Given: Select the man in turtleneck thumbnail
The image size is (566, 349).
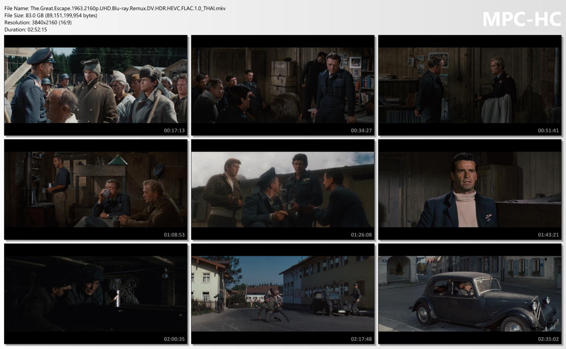Looking at the screenshot, I should pyautogui.click(x=470, y=189).
